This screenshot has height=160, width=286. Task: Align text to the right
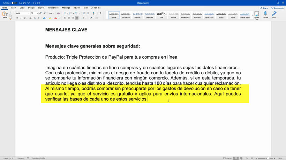click(x=73, y=18)
